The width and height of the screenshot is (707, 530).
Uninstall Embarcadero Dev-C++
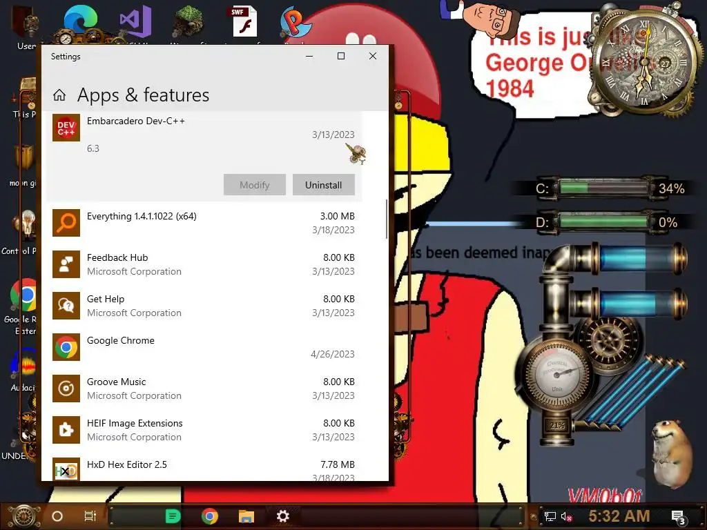pos(323,185)
